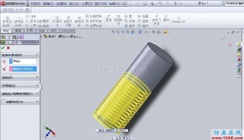Expand the Guide Curves (引导线) section
This screenshot has height=140, width=244.
pyautogui.click(x=37, y=85)
